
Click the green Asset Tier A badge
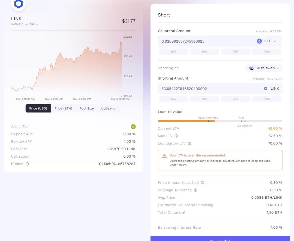click(x=133, y=126)
